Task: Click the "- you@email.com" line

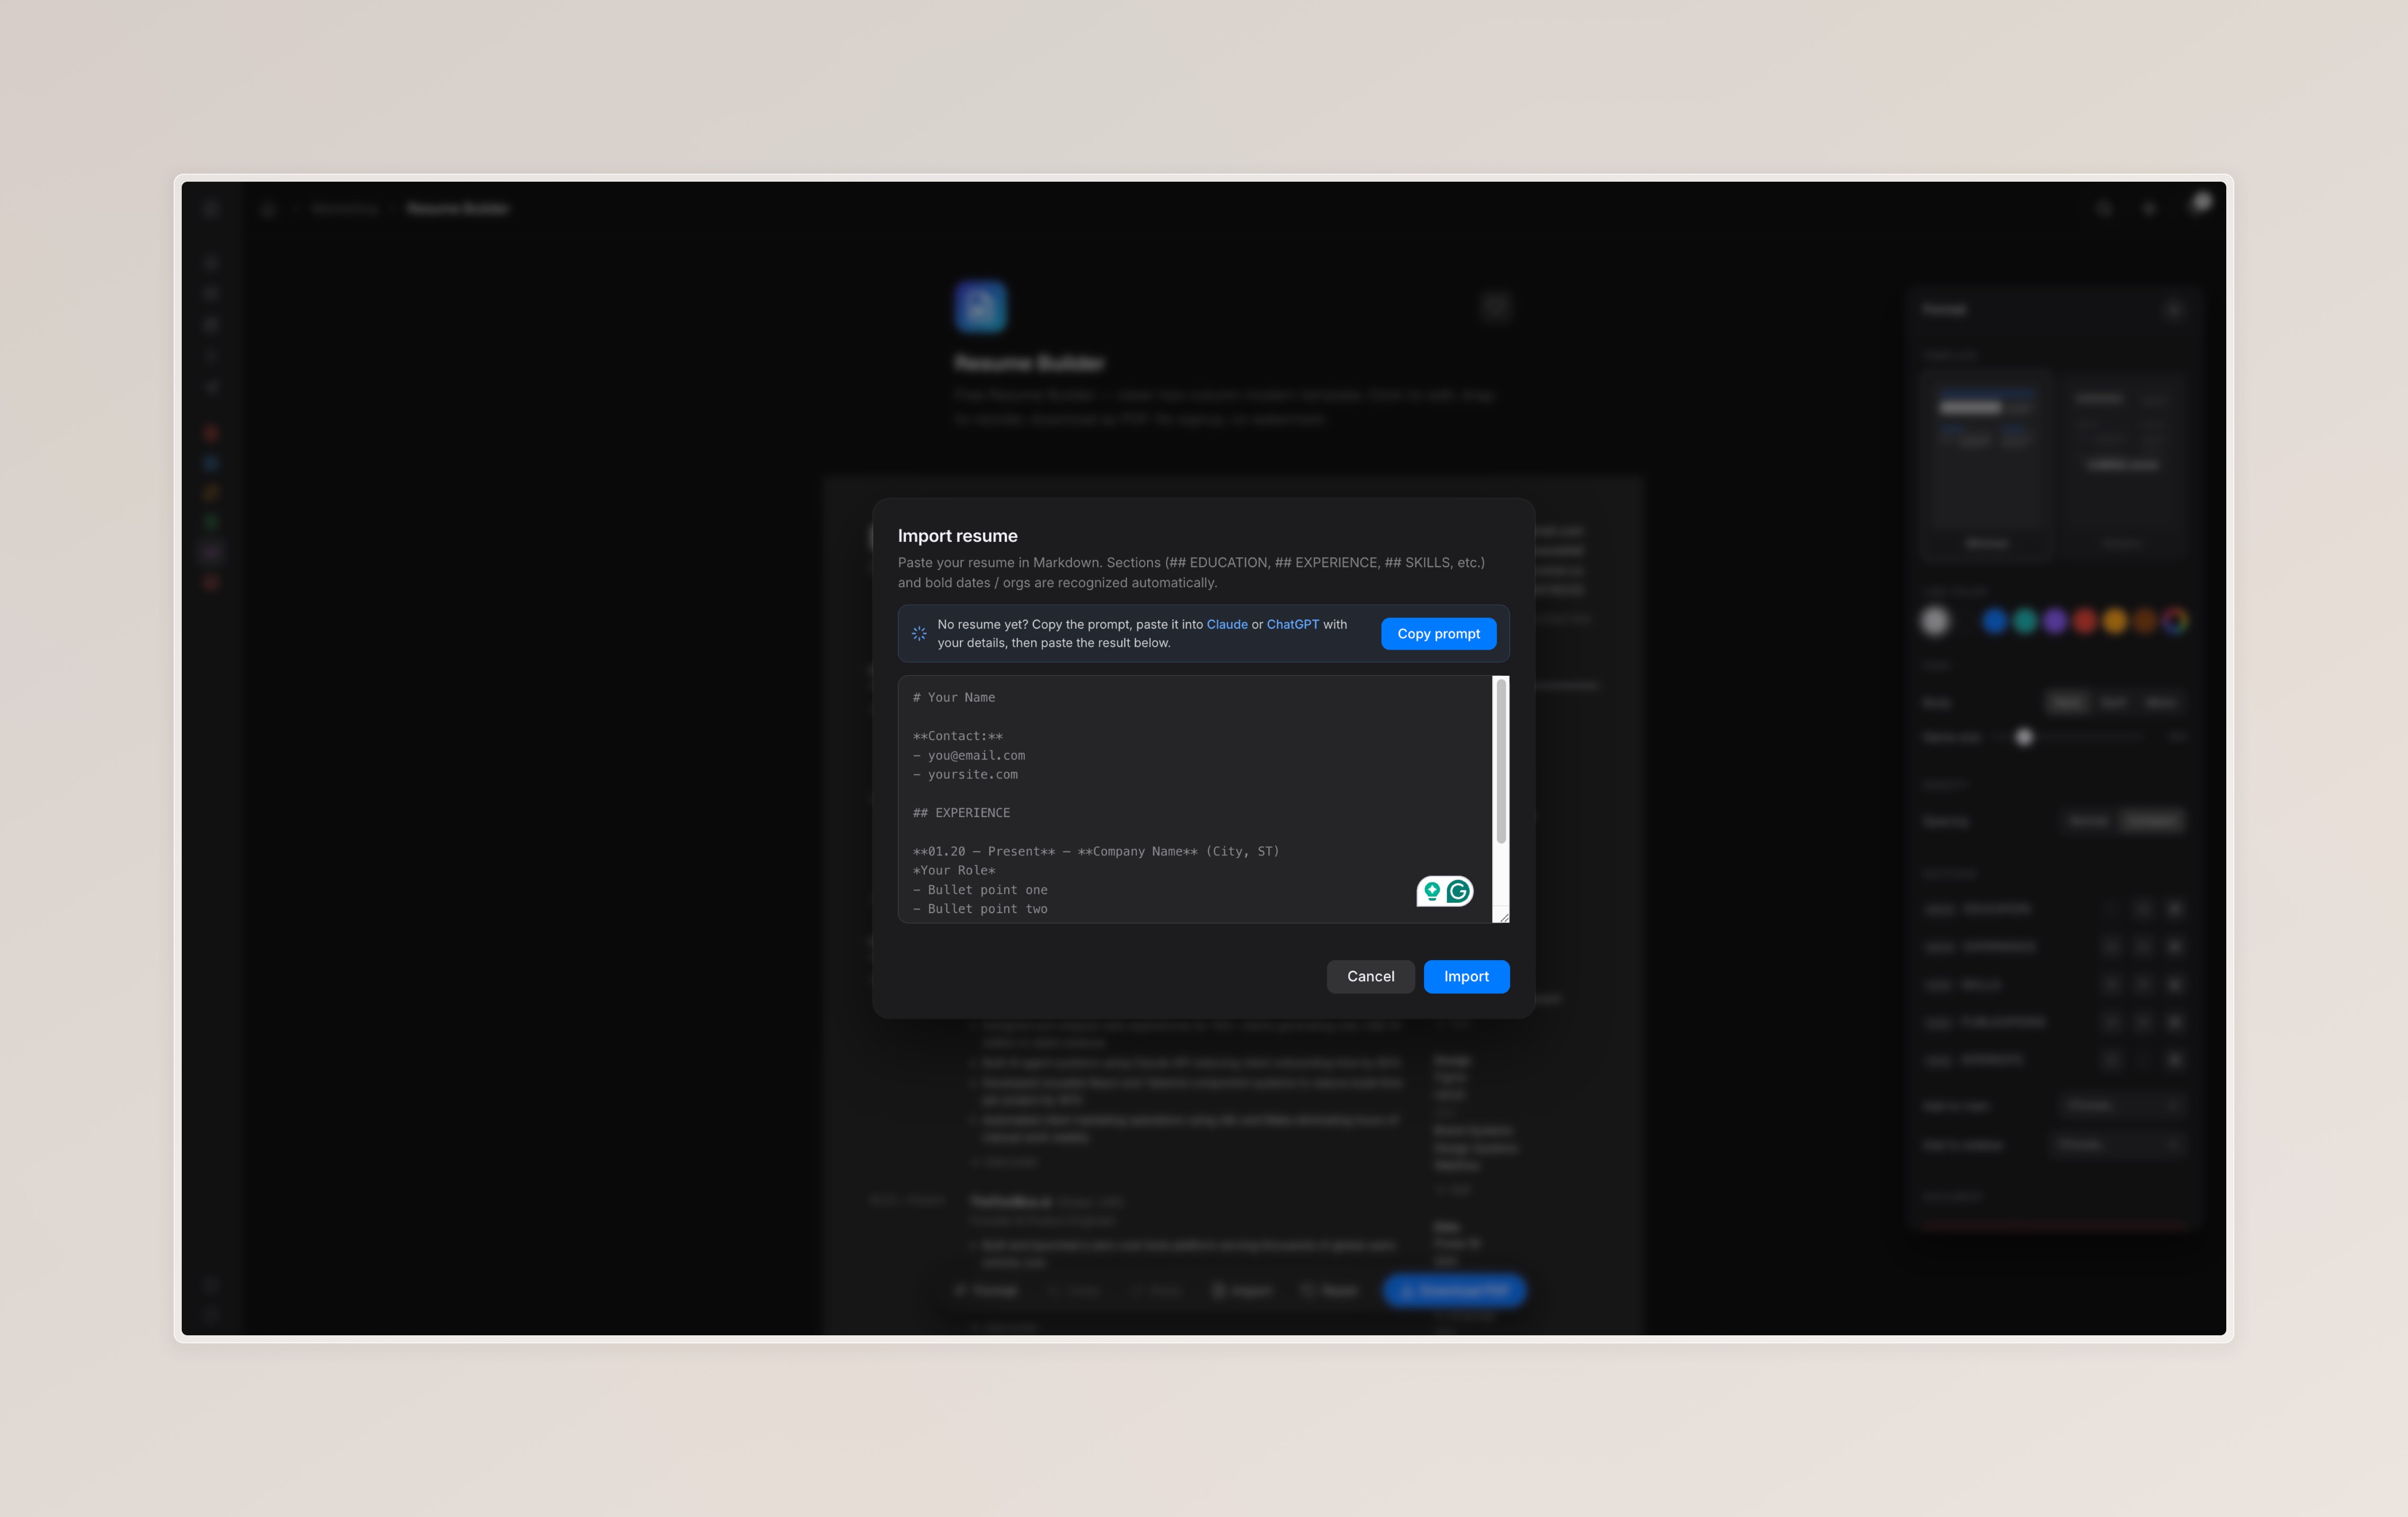Action: pos(969,755)
